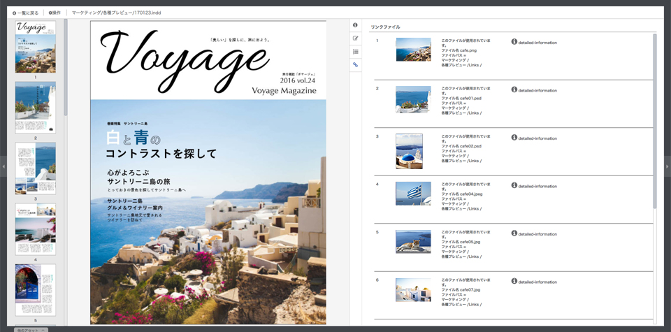This screenshot has width=671, height=332.
Task: Open detailed-information link for cafe.png
Action: click(537, 43)
